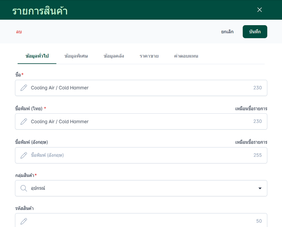282x227 pixels.
Task: Close the รายการสินค้า dialog with X
Action: 260,10
